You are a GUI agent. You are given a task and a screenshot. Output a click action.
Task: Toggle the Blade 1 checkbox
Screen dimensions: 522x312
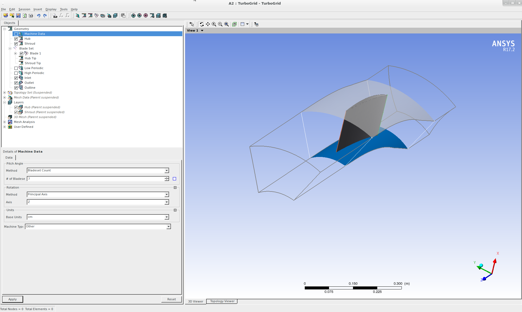tap(22, 54)
